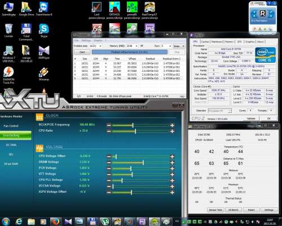Select OC DNA in the XTU sidebar
Image resolution: width=282 pixels, height=226 pixels.
click(x=11, y=145)
